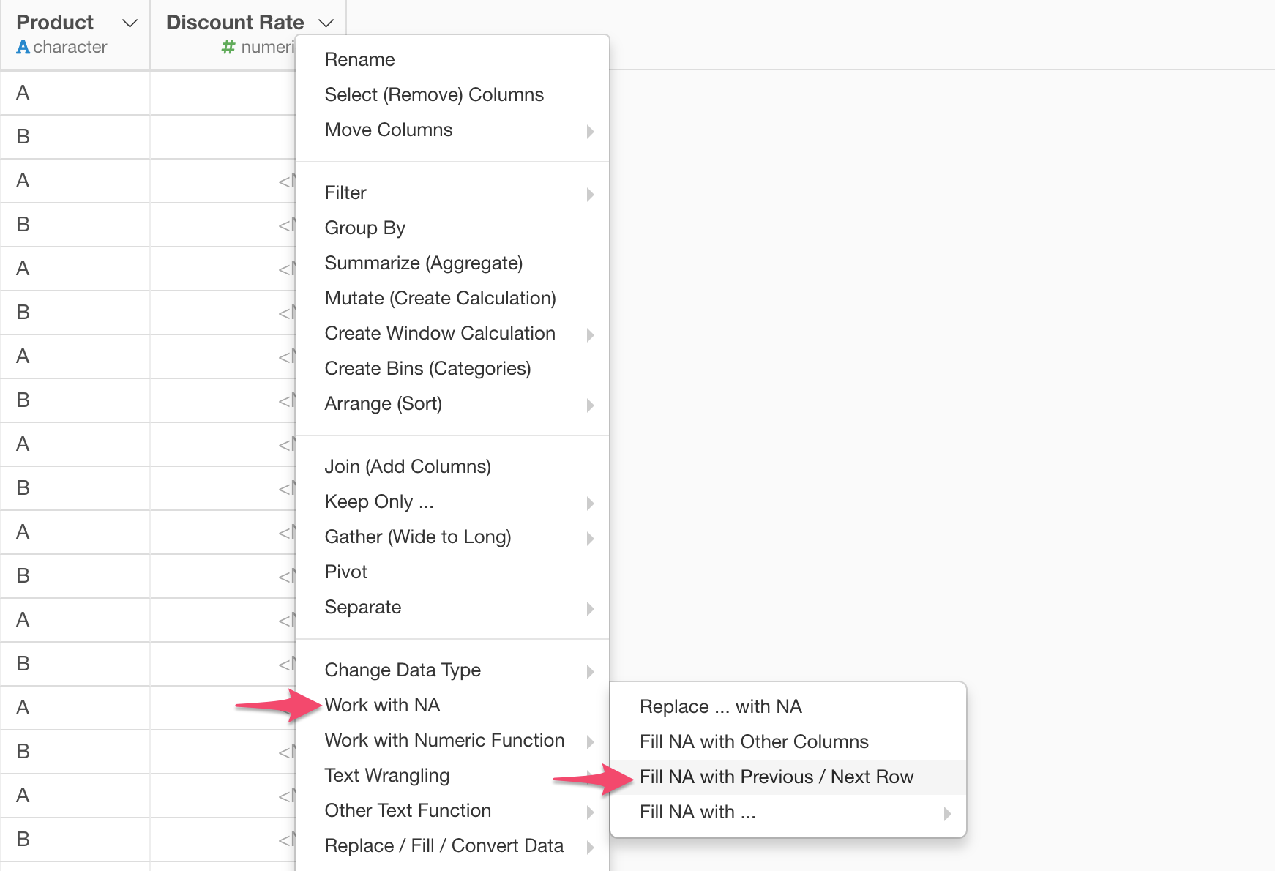Click the first row Product cell 'A'
The width and height of the screenshot is (1275, 871).
(23, 93)
